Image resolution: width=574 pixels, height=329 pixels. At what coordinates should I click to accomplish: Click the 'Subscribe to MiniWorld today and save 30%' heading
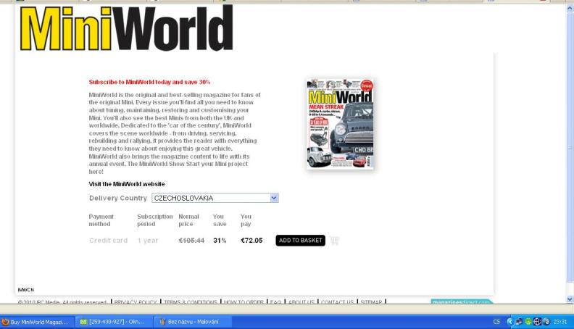[x=149, y=83]
